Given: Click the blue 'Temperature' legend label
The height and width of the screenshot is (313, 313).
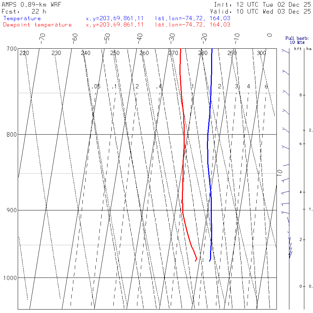Looking at the screenshot, I should (x=22, y=18).
